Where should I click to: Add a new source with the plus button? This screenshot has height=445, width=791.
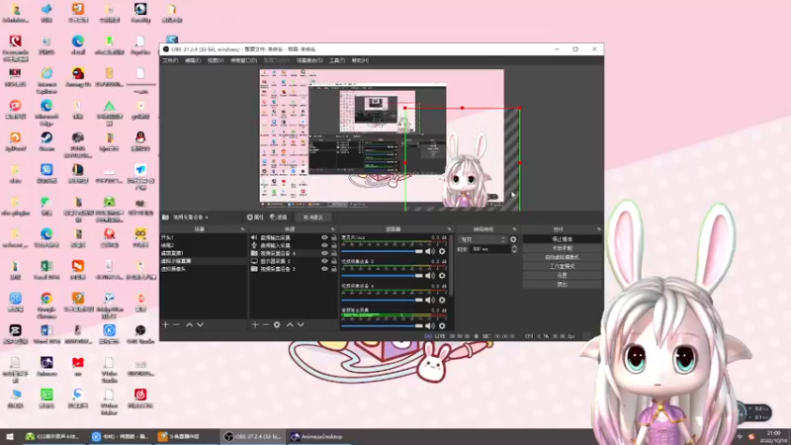255,325
